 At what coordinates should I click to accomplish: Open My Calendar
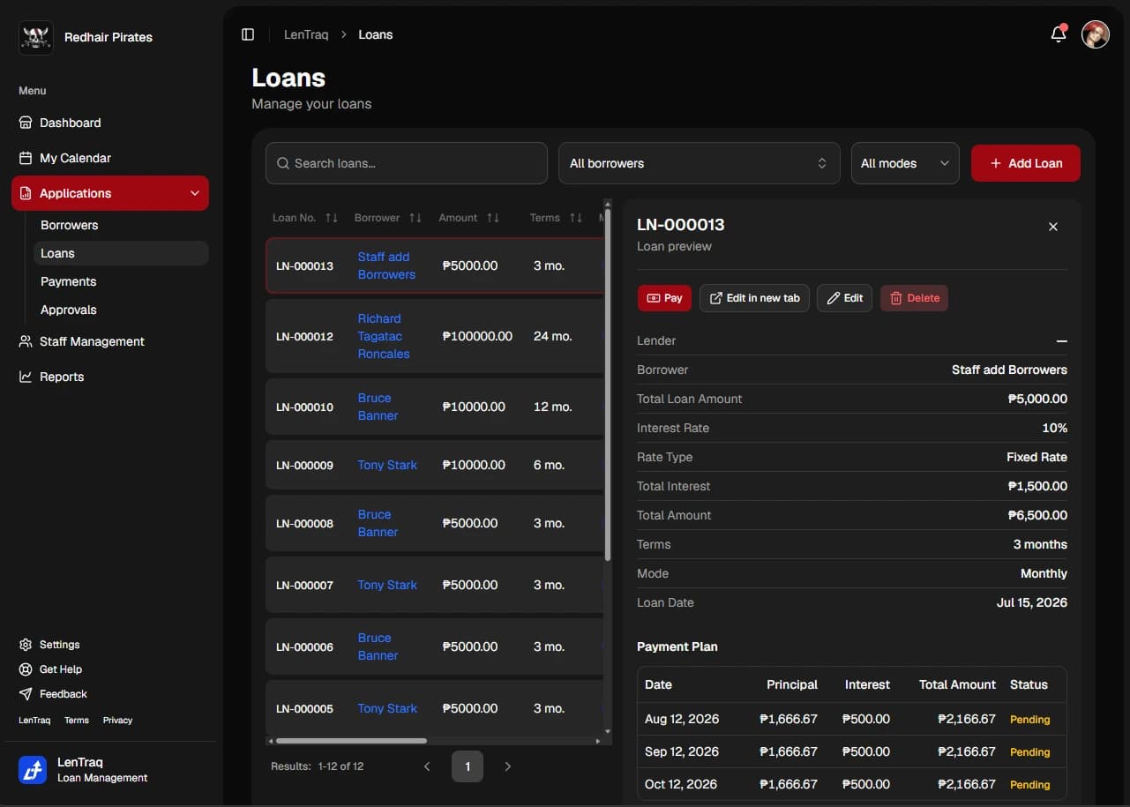pyautogui.click(x=110, y=158)
